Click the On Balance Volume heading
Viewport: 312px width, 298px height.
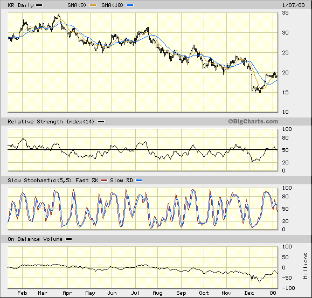coord(35,239)
